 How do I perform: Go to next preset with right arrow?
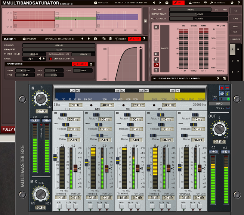159,3
